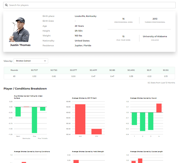Image resolution: width=178 pixels, height=163 pixels.
Task: Click the AM bar in AM/PM Split chart
Action: pos(80,119)
